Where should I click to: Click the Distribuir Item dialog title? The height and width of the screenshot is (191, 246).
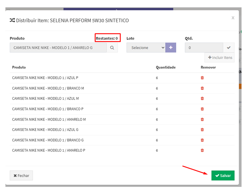pyautogui.click(x=72, y=20)
